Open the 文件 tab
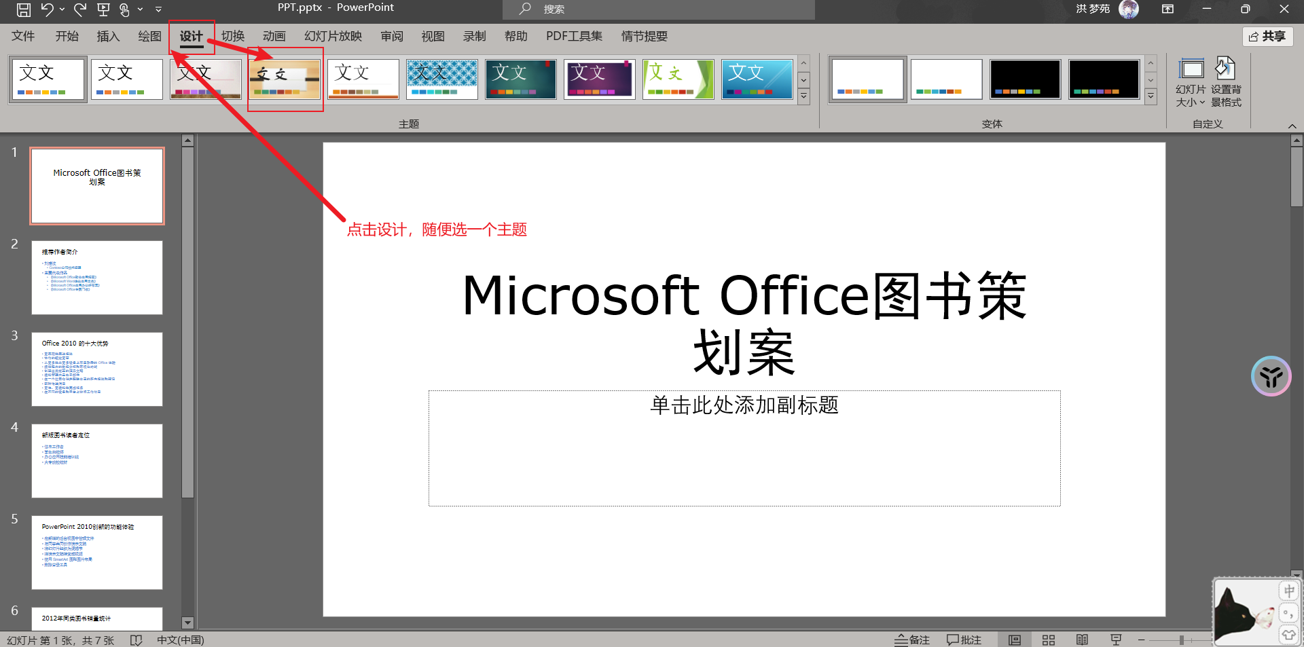This screenshot has height=647, width=1304. coord(23,36)
